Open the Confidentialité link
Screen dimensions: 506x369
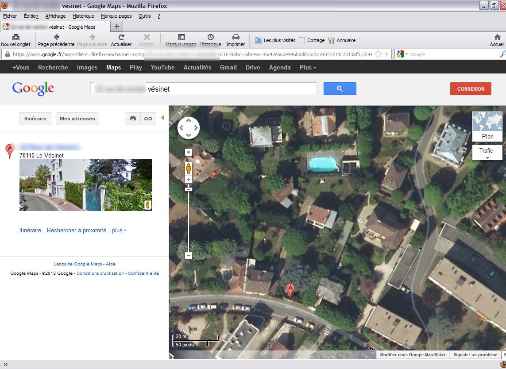[143, 273]
